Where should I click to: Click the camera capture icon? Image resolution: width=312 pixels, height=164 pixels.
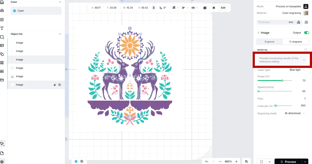point(306,22)
